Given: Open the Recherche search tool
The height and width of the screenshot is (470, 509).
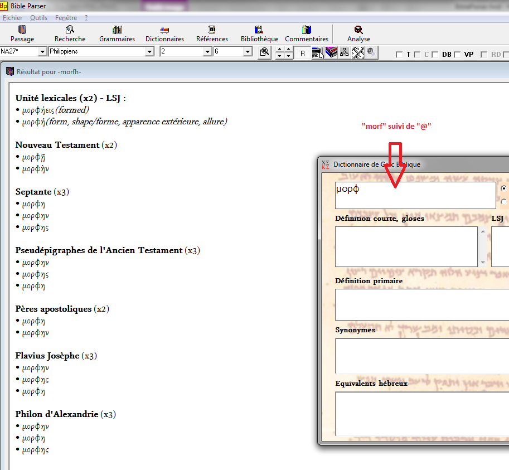Looking at the screenshot, I should (70, 34).
